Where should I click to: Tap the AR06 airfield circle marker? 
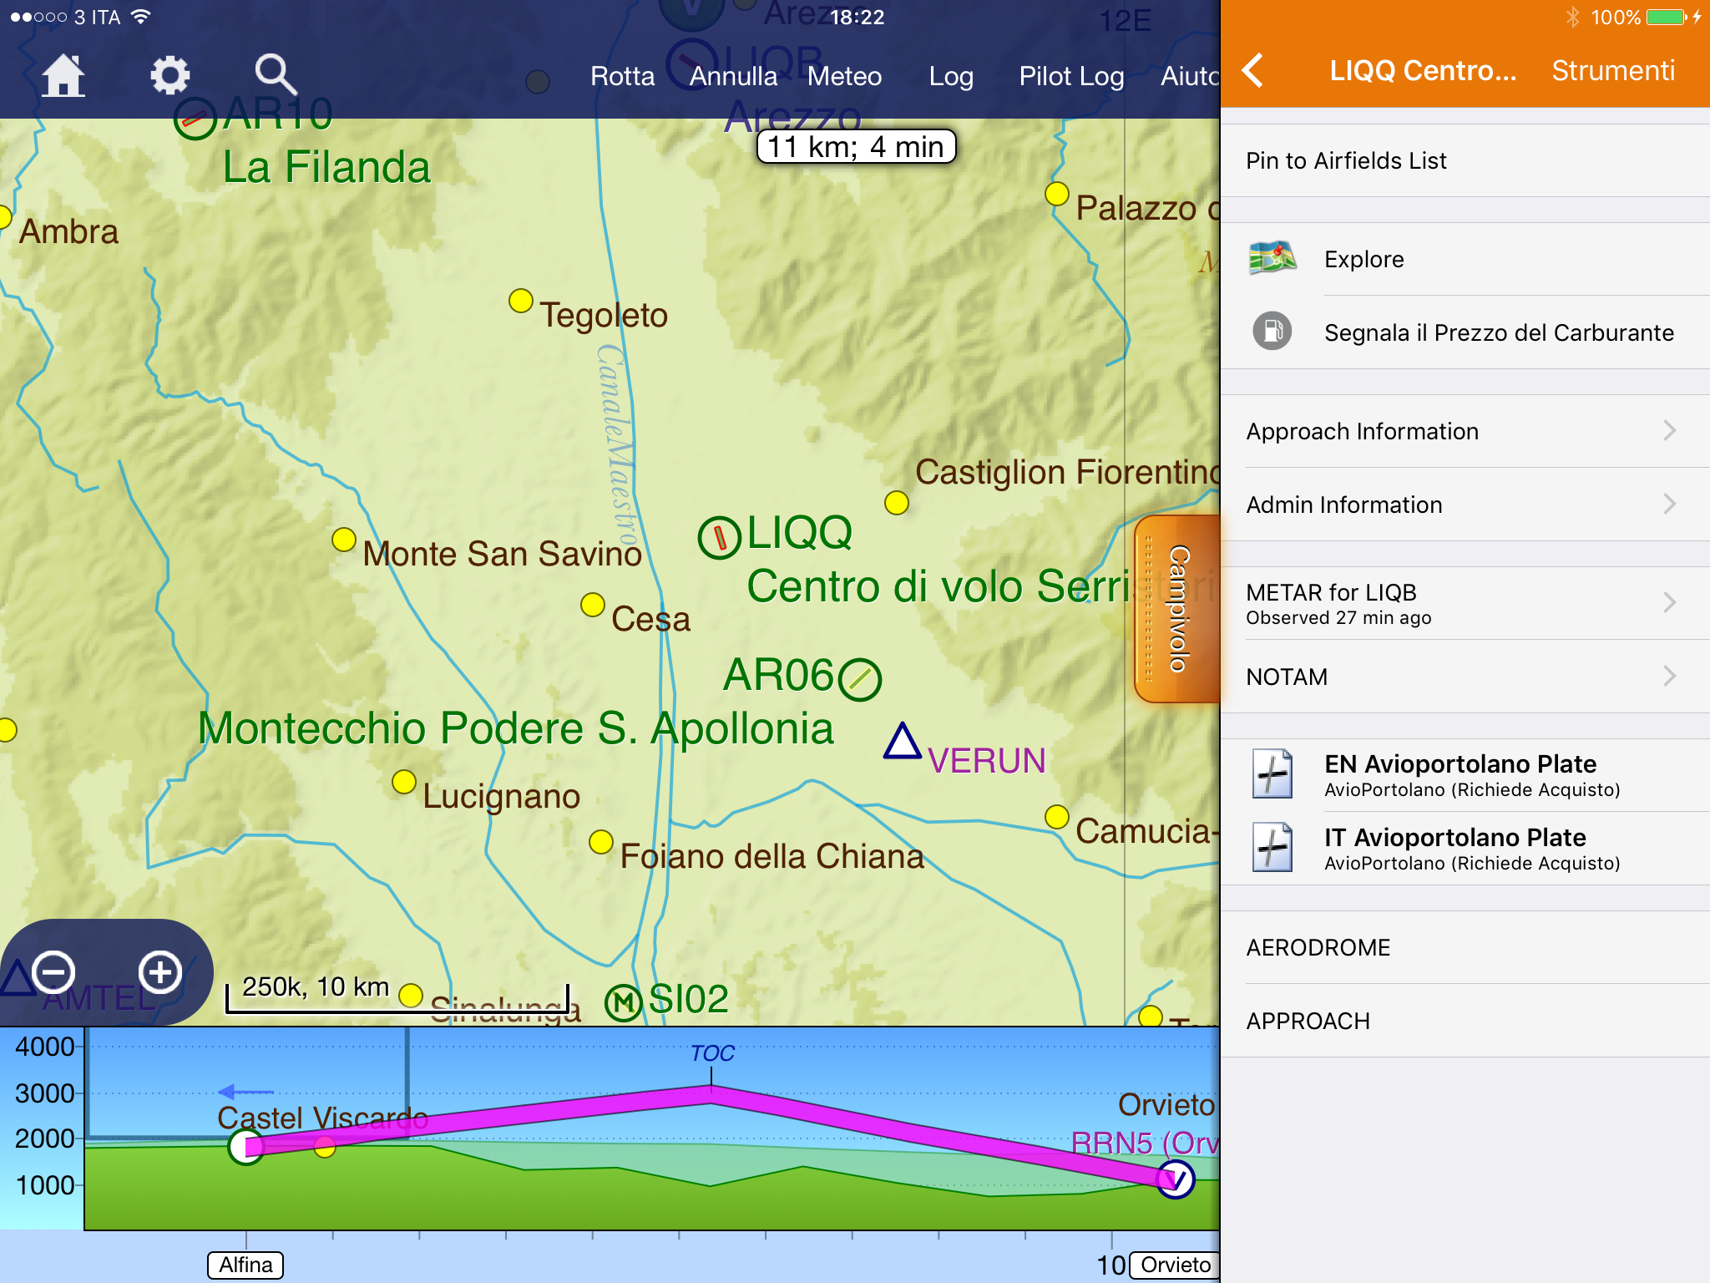click(860, 679)
